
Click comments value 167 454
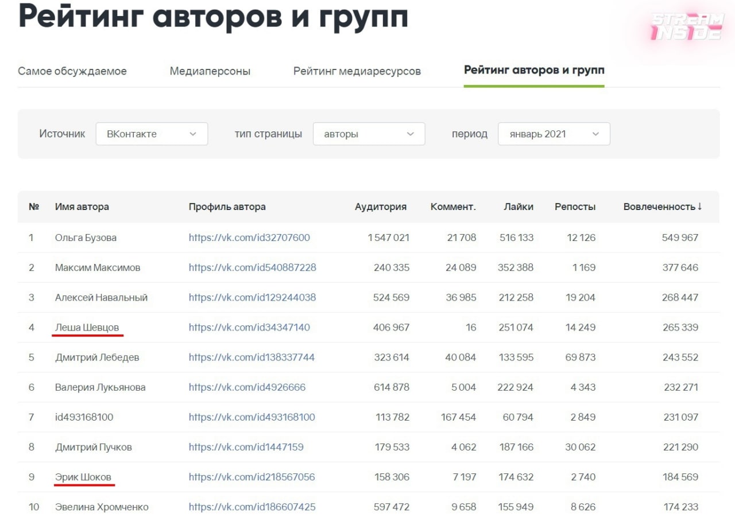click(459, 417)
